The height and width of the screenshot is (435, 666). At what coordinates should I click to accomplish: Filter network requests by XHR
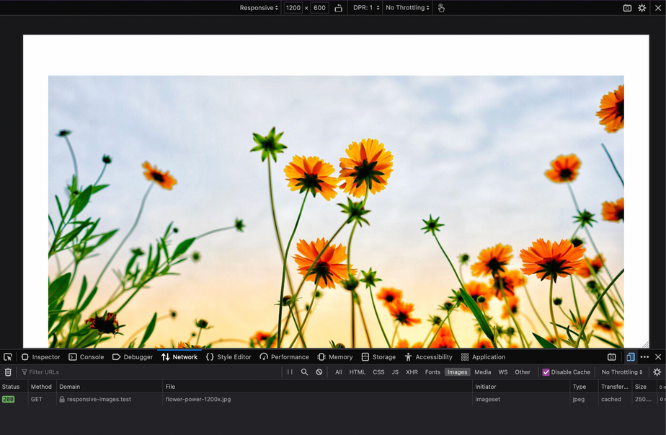412,372
